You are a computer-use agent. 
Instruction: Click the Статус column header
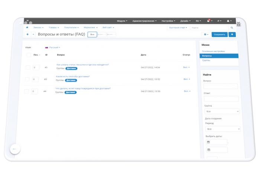click(186, 55)
